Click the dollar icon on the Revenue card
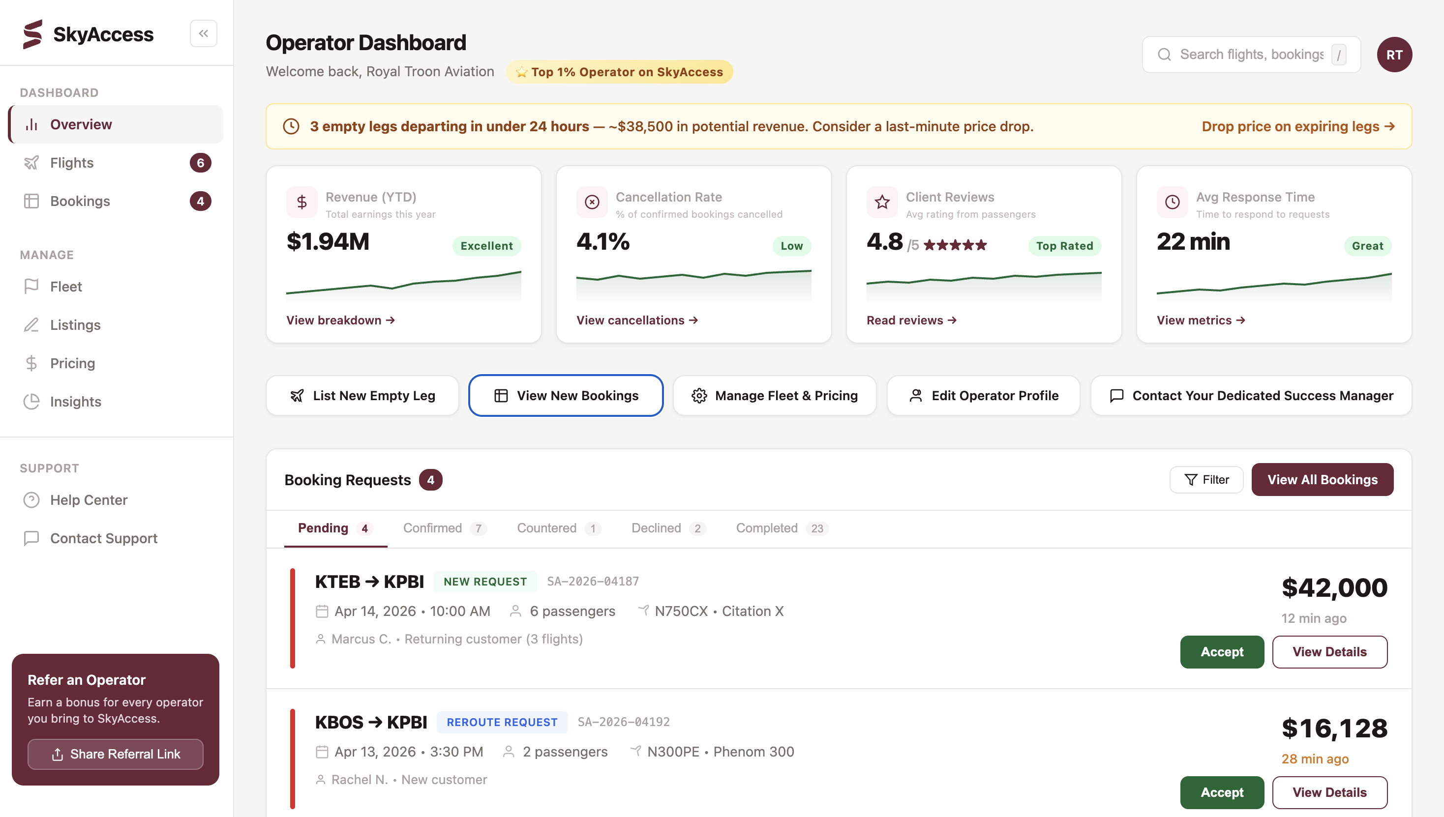 [301, 202]
